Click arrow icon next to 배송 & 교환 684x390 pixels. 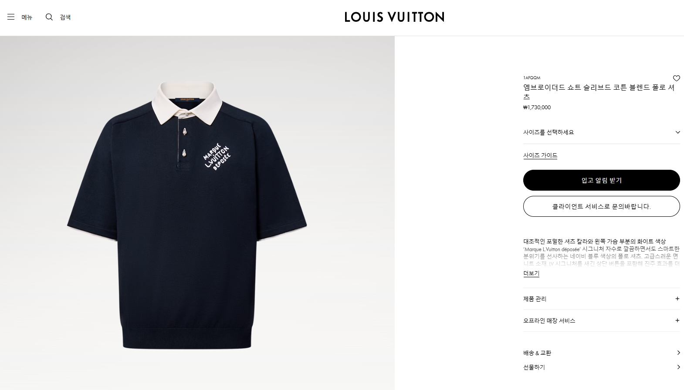pyautogui.click(x=678, y=353)
